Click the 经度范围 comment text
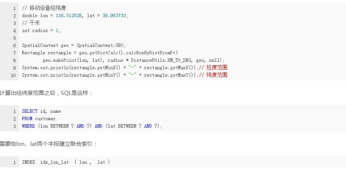346x173 pixels. (217, 68)
